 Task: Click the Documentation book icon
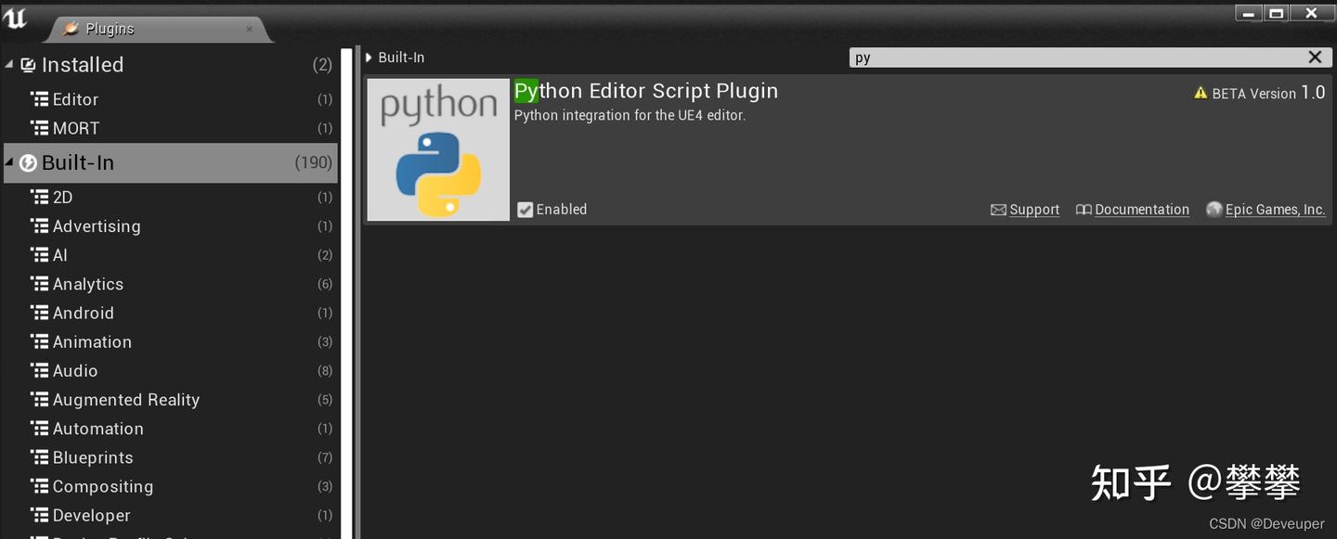[1084, 210]
